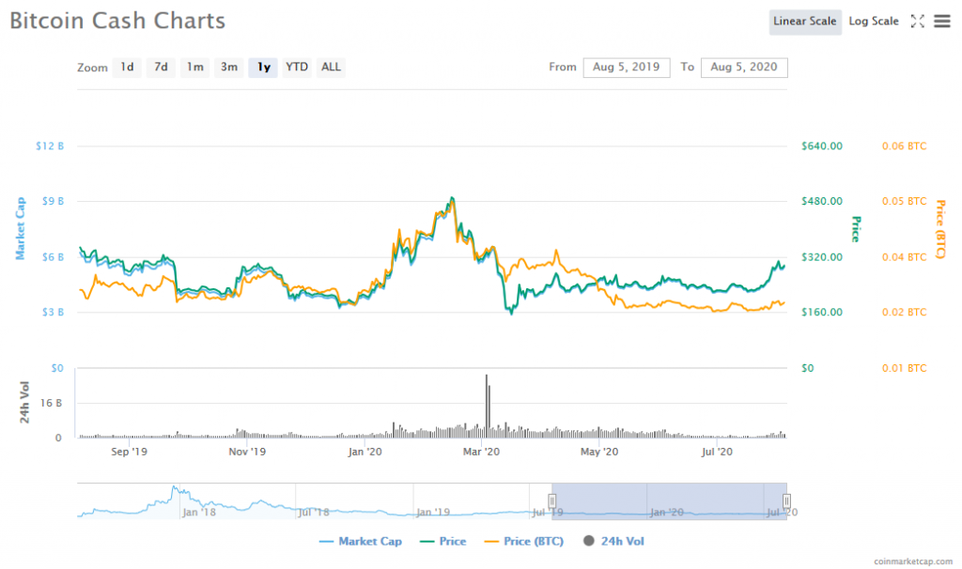Screen dimensions: 962x569
Task: Switch to Log Scale
Action: point(873,22)
